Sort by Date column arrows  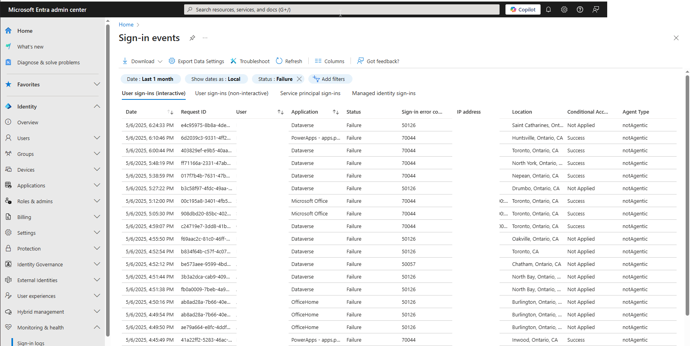170,112
